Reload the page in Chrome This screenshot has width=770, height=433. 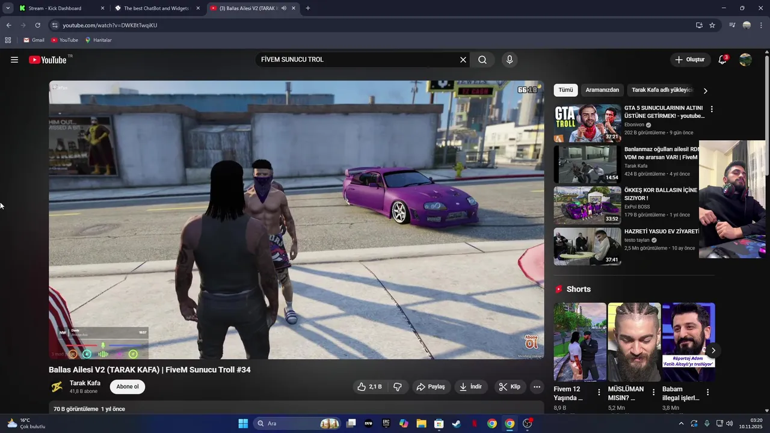tap(37, 25)
